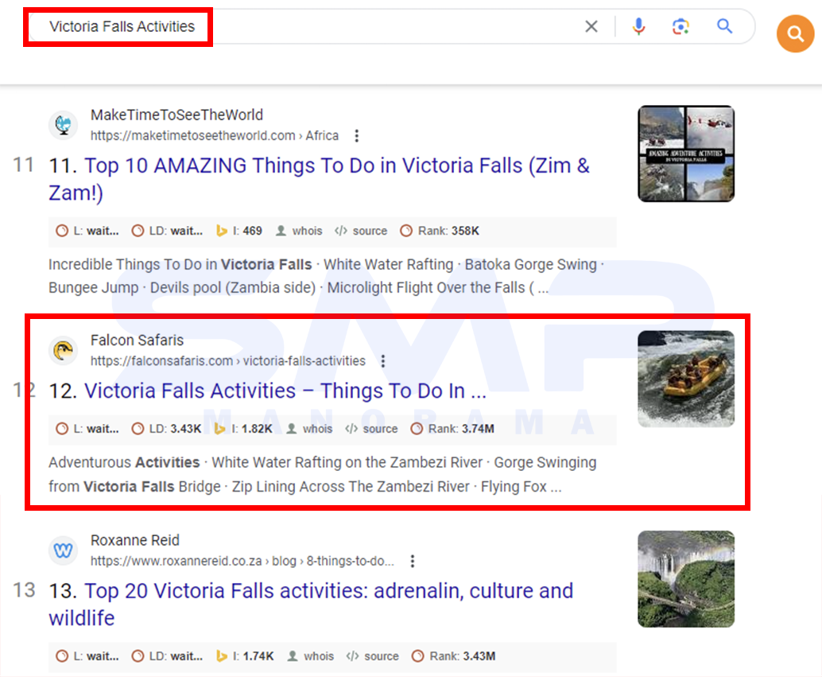Click whois in Falcon Safaris SEO bar
The width and height of the screenshot is (822, 677).
click(x=310, y=429)
